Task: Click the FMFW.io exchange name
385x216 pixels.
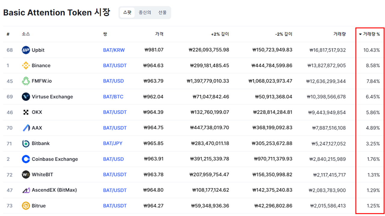Action: click(x=42, y=81)
